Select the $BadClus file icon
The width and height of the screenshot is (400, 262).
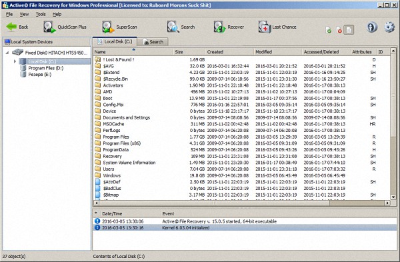click(98, 188)
